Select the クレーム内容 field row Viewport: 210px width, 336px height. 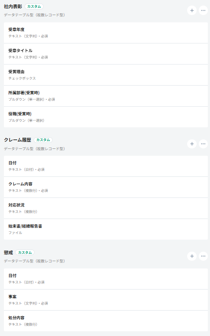[106, 187]
